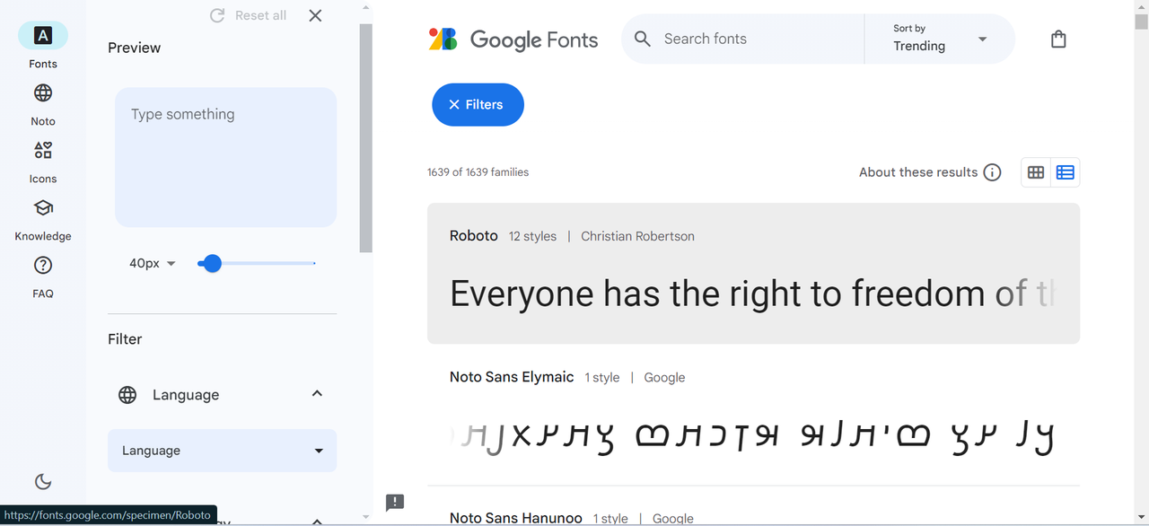Click the refresh icon next to Reset all
The height and width of the screenshot is (526, 1149).
(217, 15)
